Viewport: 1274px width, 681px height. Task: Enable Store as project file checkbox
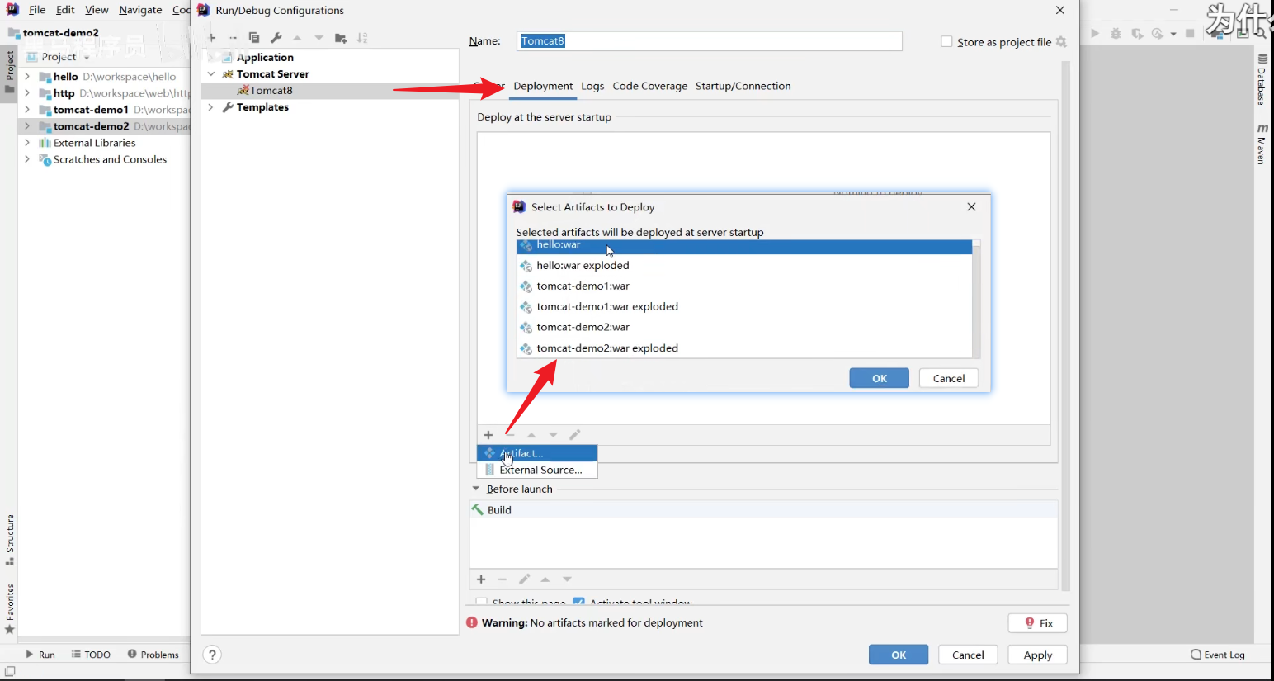point(946,42)
